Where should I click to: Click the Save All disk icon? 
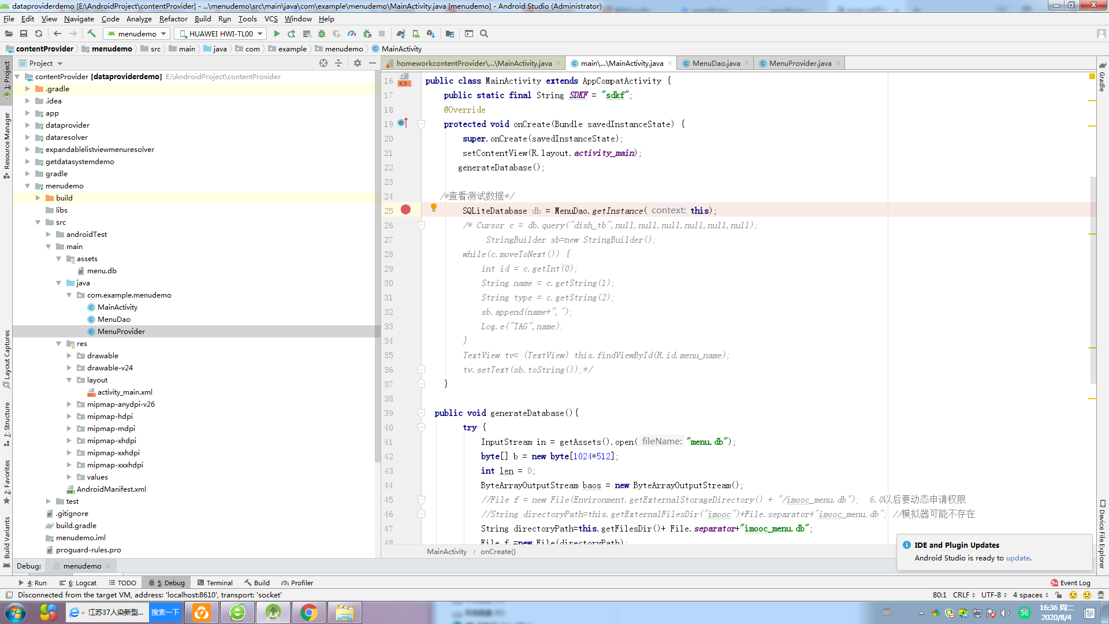tap(24, 34)
